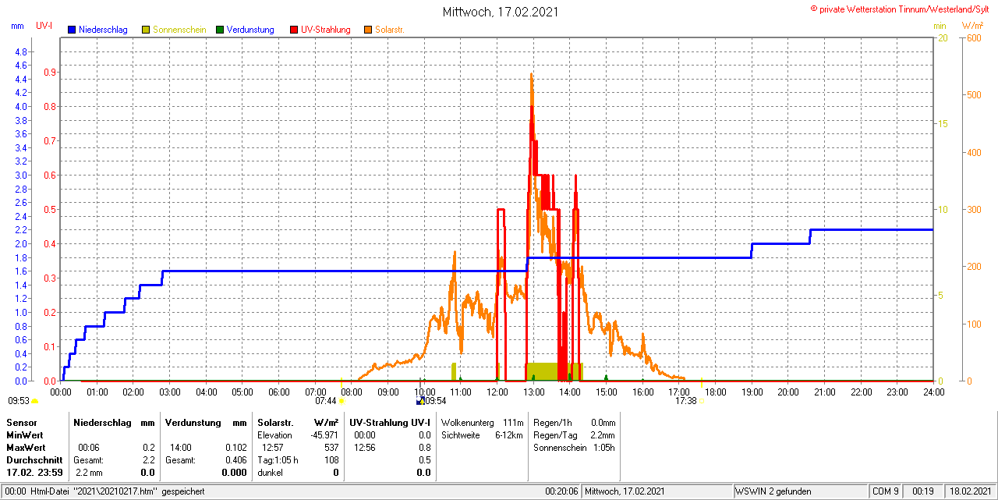Click the orange Solarstr. legend swatch
Viewport: 998px width, 500px height.
[x=368, y=30]
